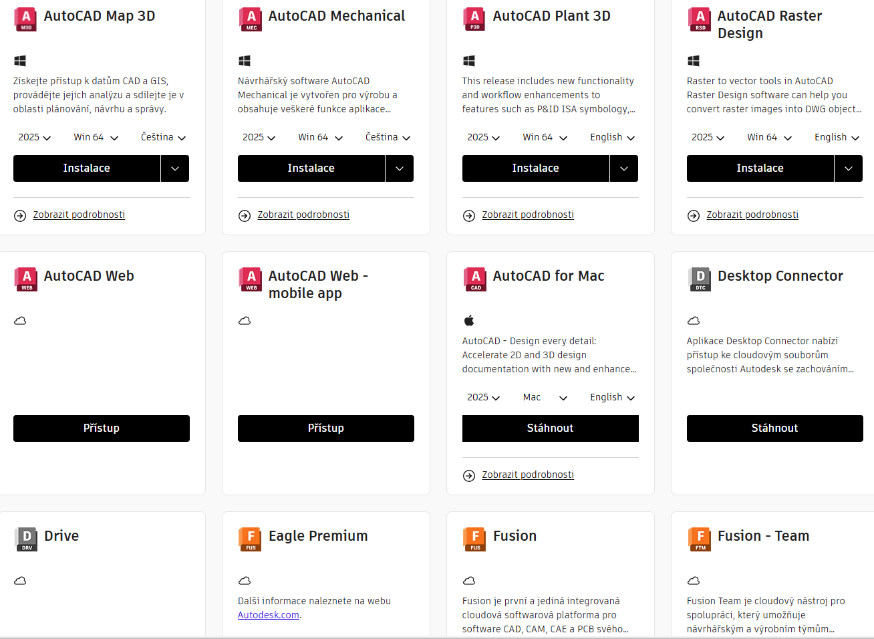The height and width of the screenshot is (639, 874).
Task: Open Zobrazit podrobnosti link for AutoCAD Raster Design
Action: coord(752,215)
